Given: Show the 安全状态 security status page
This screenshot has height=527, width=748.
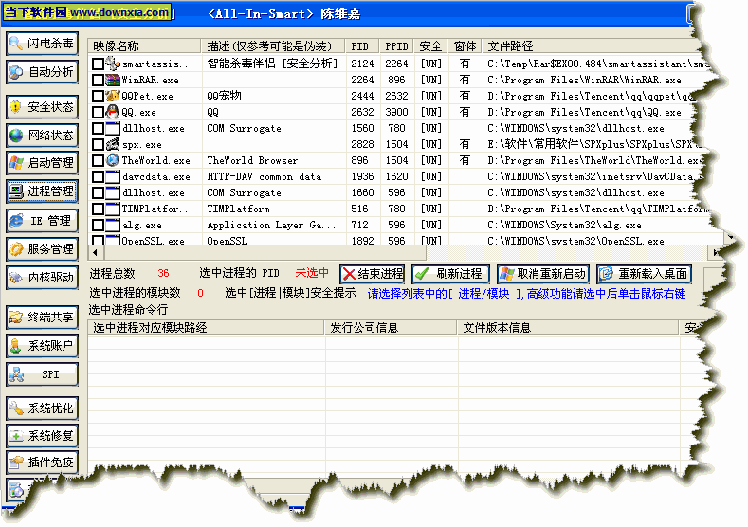Looking at the screenshot, I should (42, 108).
